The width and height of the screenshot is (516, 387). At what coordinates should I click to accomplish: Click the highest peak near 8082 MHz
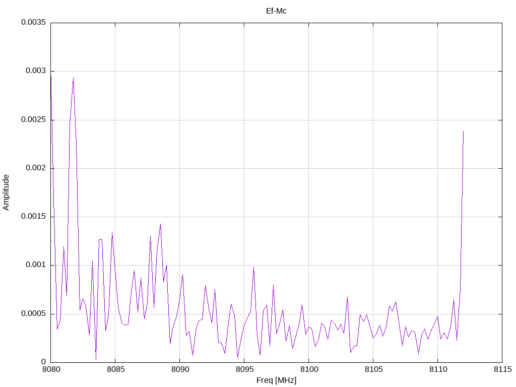pos(74,78)
